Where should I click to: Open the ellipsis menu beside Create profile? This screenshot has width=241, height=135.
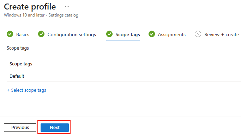click(x=67, y=7)
